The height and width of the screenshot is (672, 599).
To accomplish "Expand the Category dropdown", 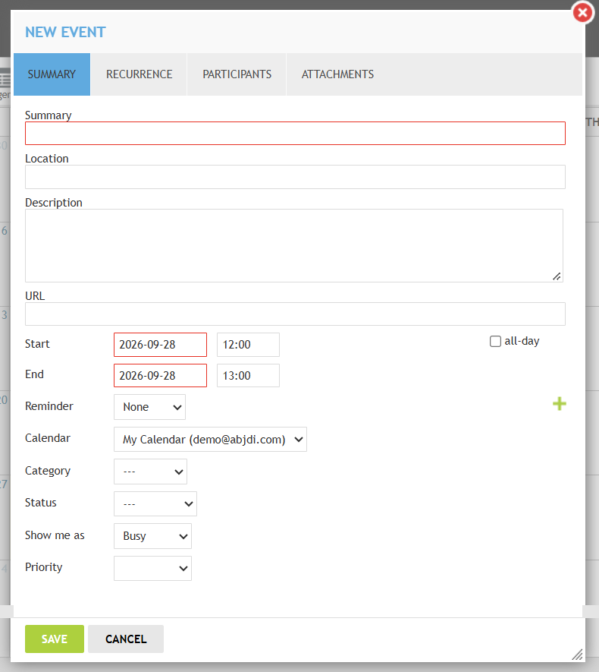I will tap(150, 472).
